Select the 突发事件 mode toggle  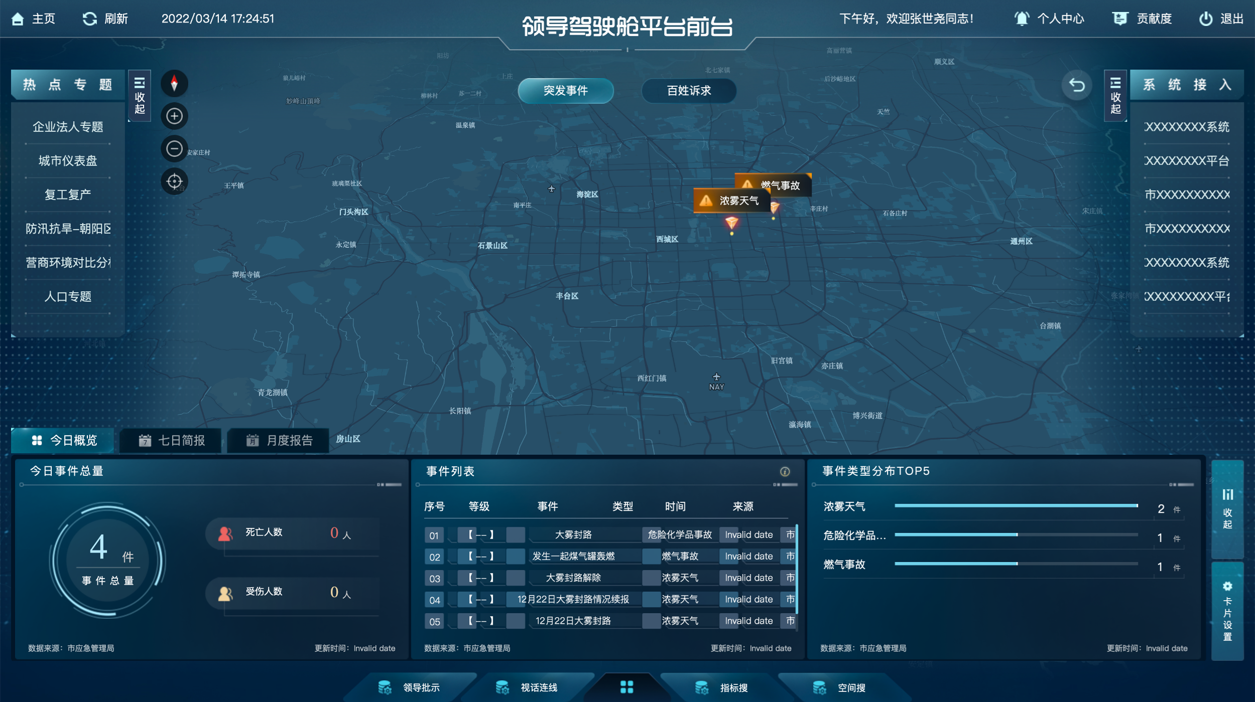[x=566, y=91]
